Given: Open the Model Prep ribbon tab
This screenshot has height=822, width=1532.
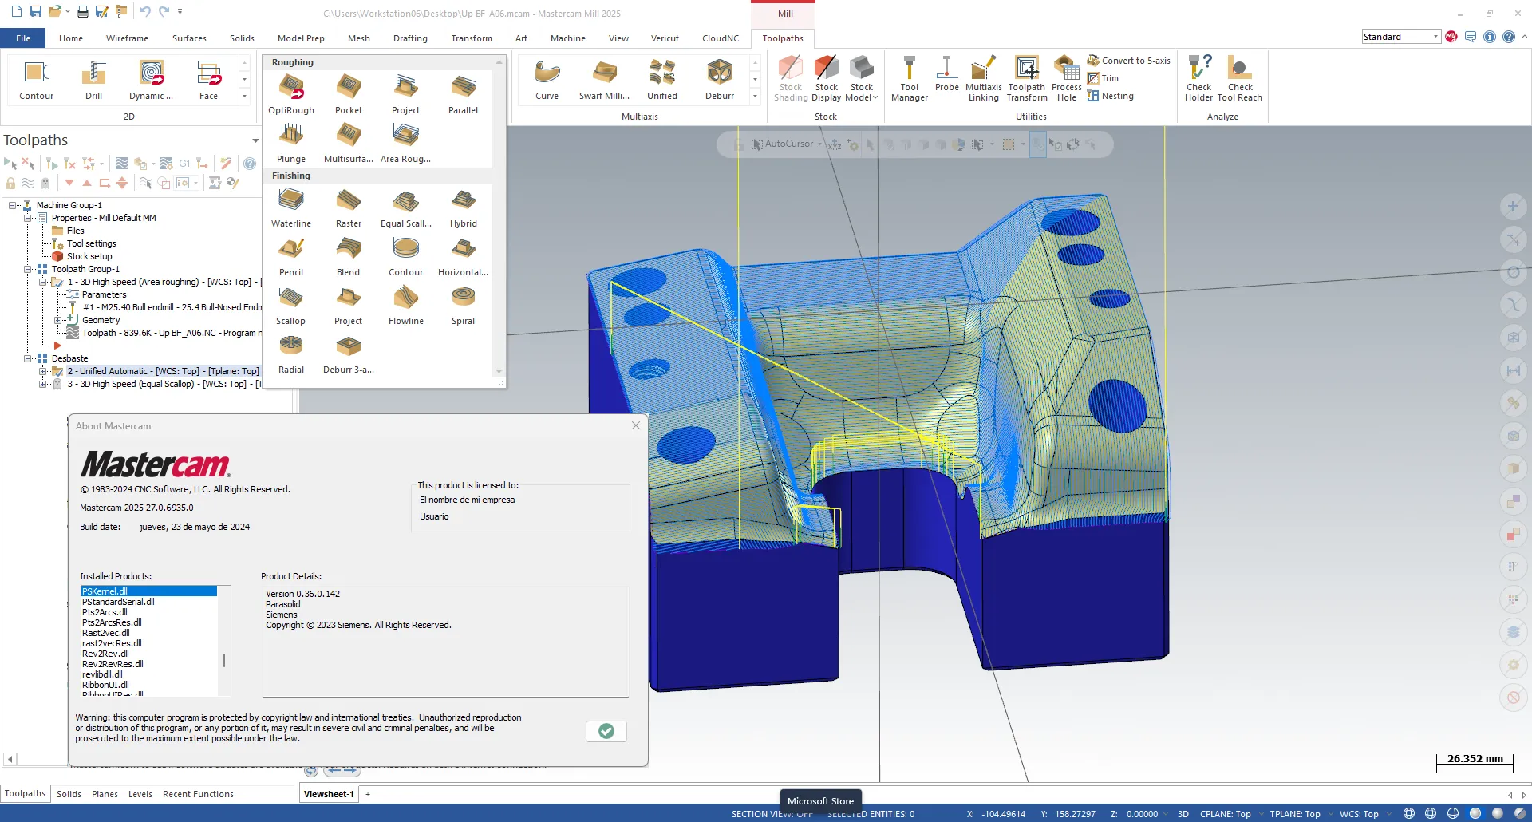Looking at the screenshot, I should pos(301,38).
